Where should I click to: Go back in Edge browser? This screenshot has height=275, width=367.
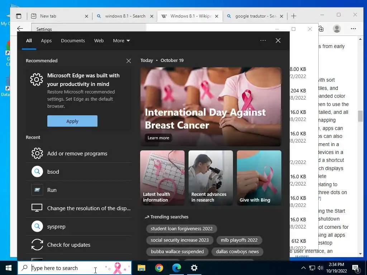(x=20, y=29)
